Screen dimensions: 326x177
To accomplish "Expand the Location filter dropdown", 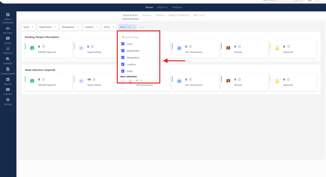I will [x=91, y=27].
